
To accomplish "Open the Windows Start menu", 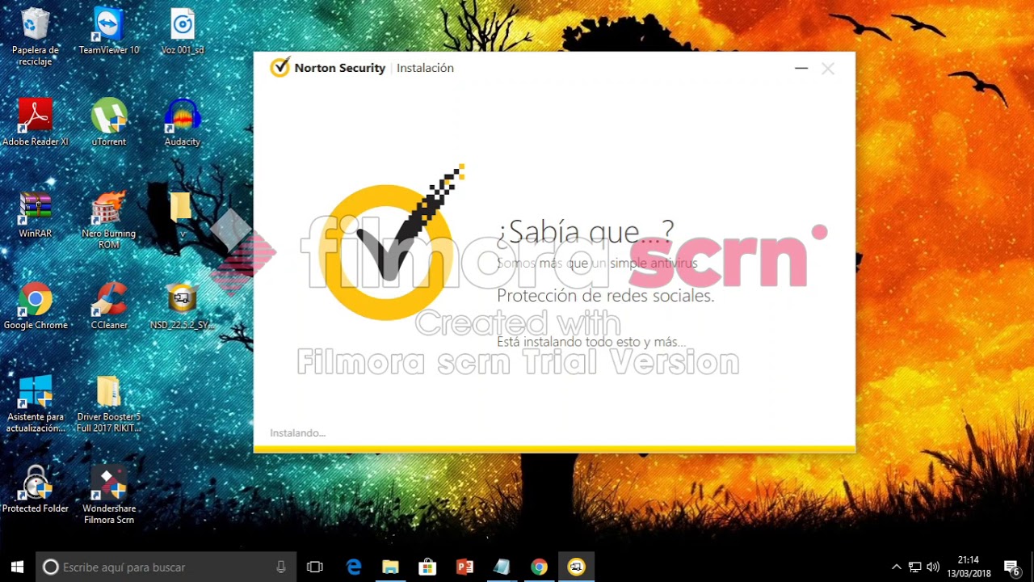I will (17, 567).
